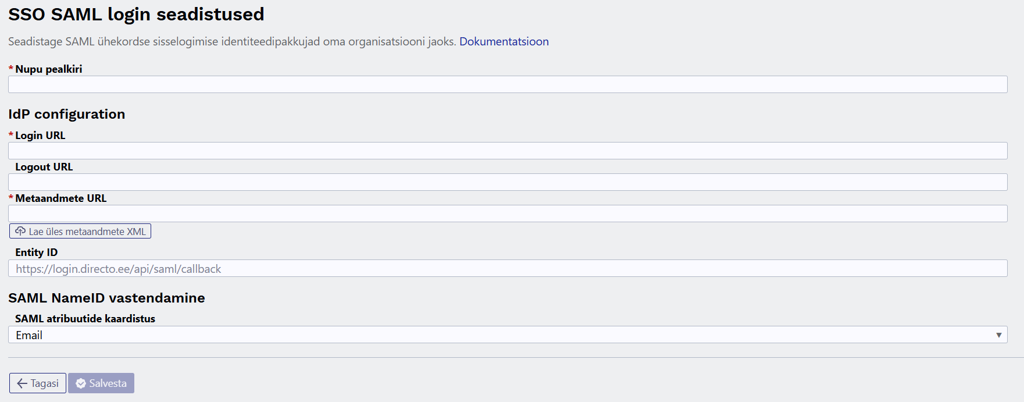Open the Dokumentatsioon link
1024x402 pixels.
(x=504, y=41)
